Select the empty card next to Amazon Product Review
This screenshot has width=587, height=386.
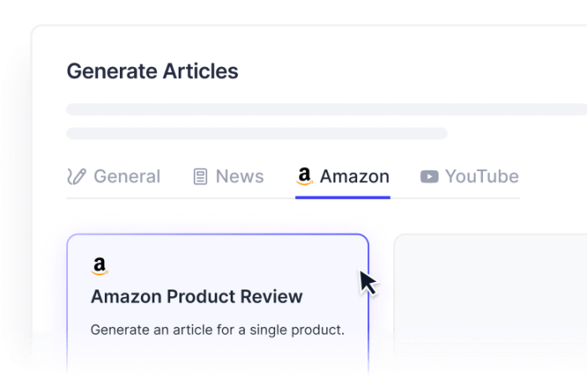[x=490, y=302]
